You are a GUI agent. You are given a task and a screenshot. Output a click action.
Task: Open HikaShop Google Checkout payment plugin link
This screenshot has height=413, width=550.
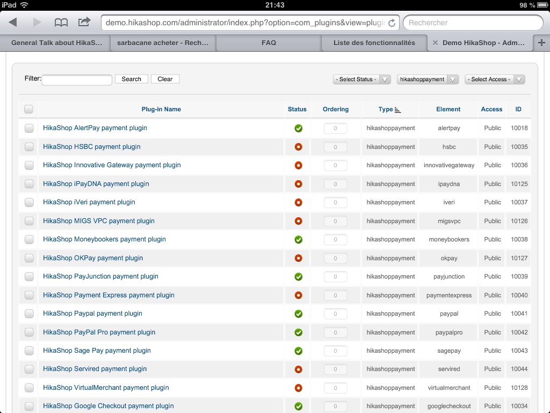point(108,406)
